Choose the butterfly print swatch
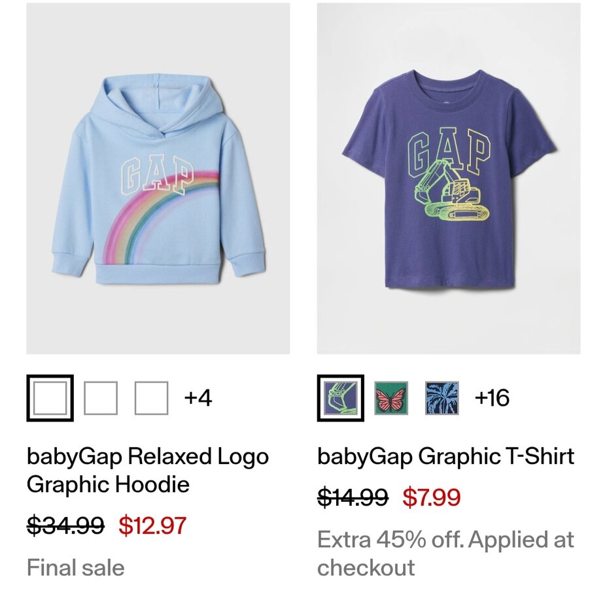Viewport: 607px width, 589px height. click(391, 398)
